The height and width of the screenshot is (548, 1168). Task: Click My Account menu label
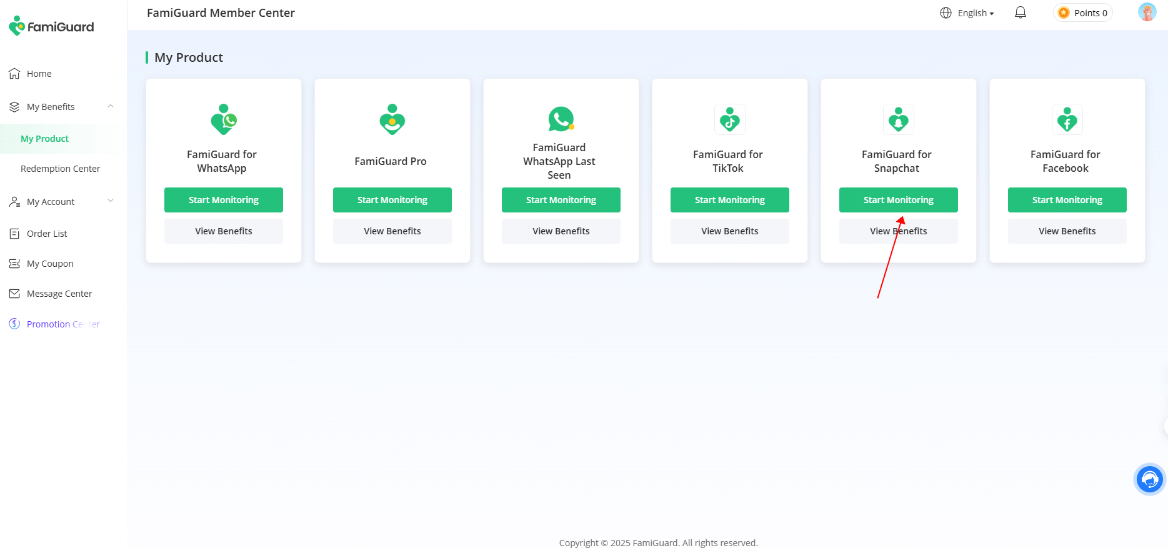pyautogui.click(x=51, y=202)
